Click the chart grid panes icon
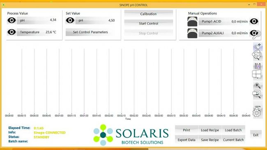This screenshot has width=267, height=150. pyautogui.click(x=257, y=74)
